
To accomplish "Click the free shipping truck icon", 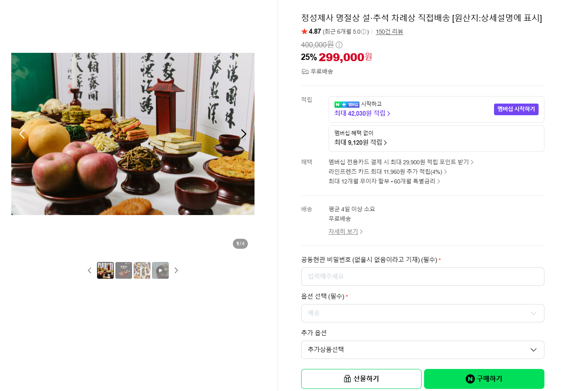I will point(305,72).
